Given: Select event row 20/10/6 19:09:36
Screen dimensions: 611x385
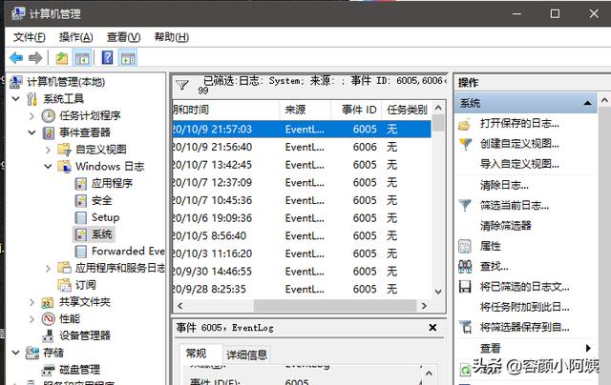Looking at the screenshot, I should click(x=302, y=218).
